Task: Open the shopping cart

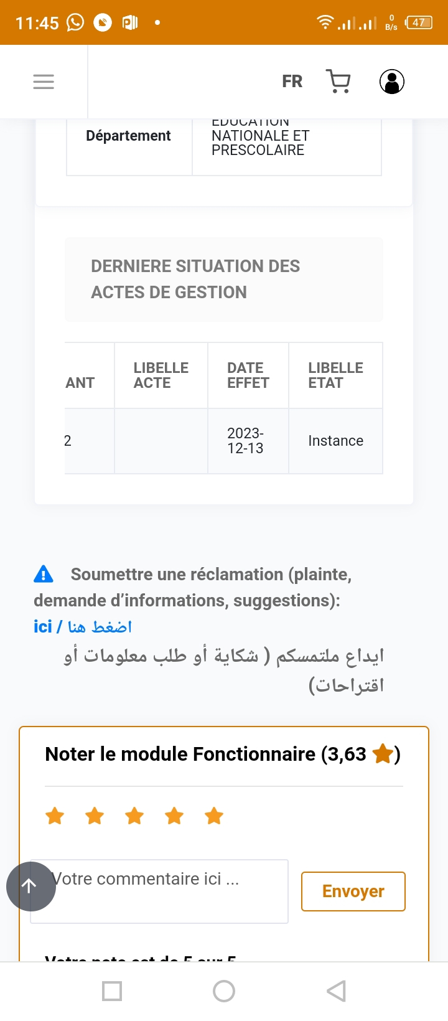Action: [338, 82]
